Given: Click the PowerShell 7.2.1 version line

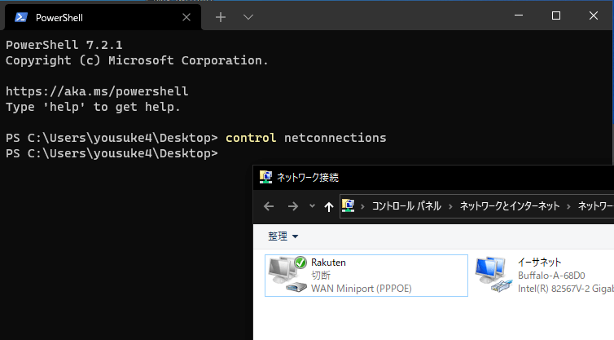Looking at the screenshot, I should click(64, 45).
